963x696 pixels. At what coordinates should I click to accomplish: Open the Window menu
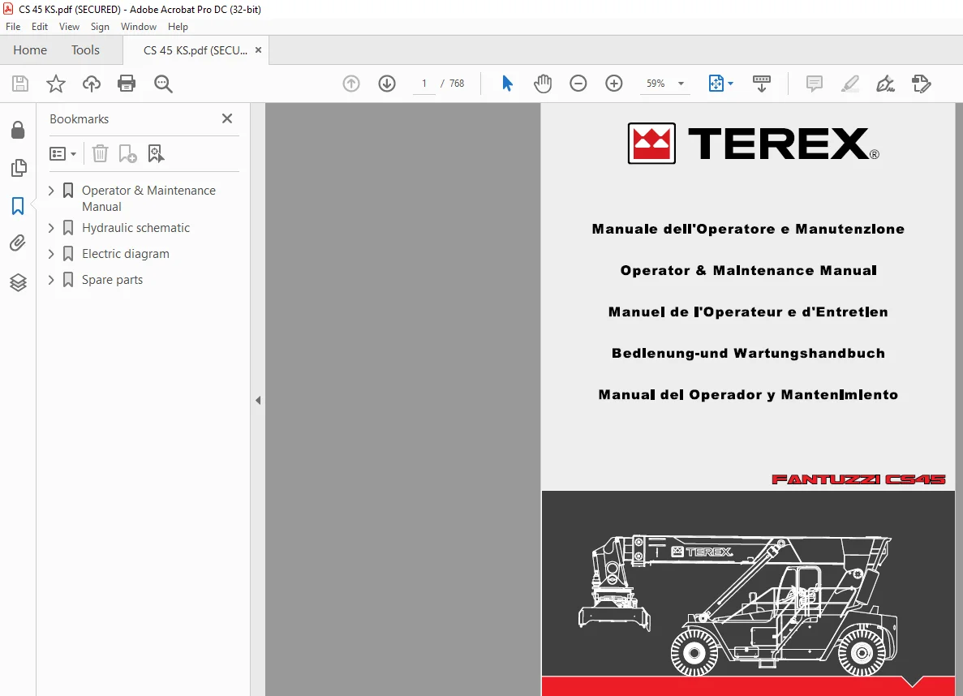pos(138,27)
